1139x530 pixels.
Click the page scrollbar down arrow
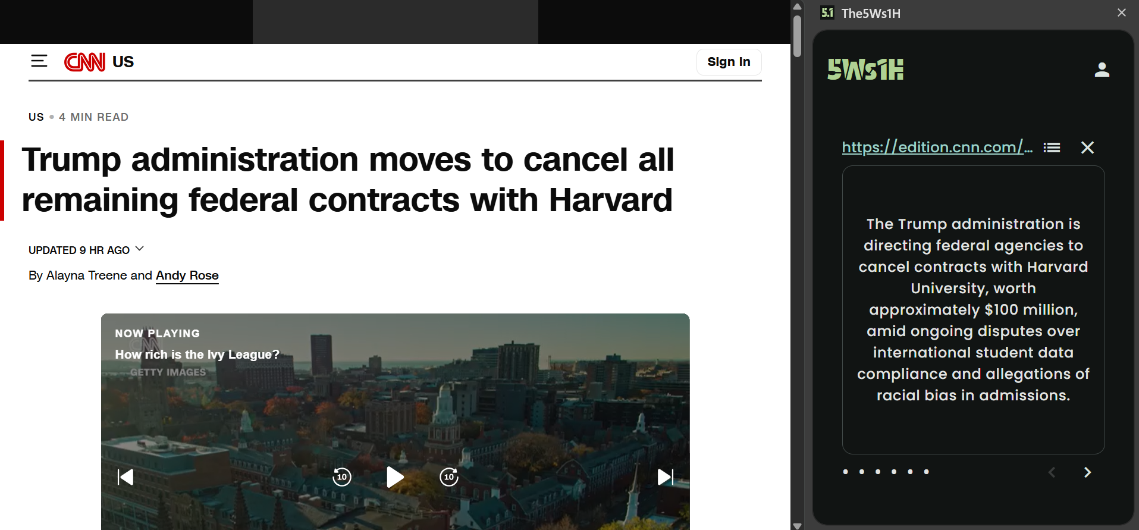tap(798, 525)
